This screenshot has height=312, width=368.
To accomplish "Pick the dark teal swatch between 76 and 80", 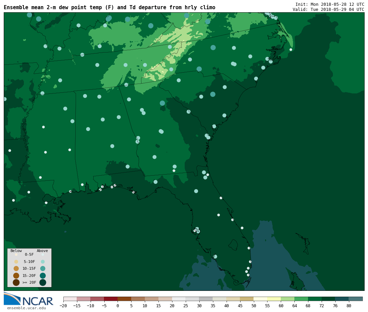I will [x=342, y=299].
